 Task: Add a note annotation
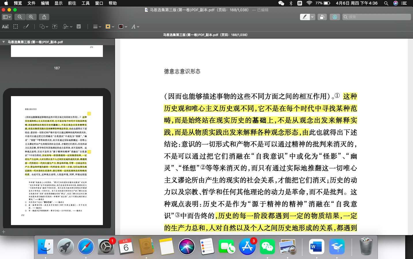pyautogui.click(x=79, y=26)
